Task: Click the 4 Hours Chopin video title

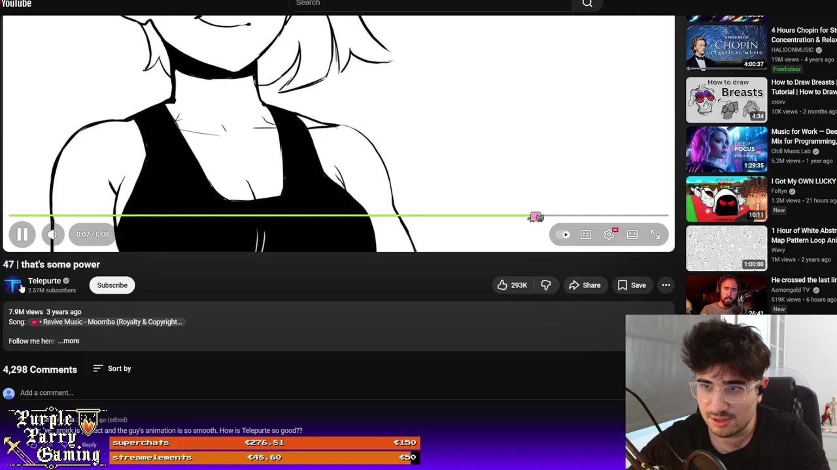Action: pyautogui.click(x=804, y=35)
